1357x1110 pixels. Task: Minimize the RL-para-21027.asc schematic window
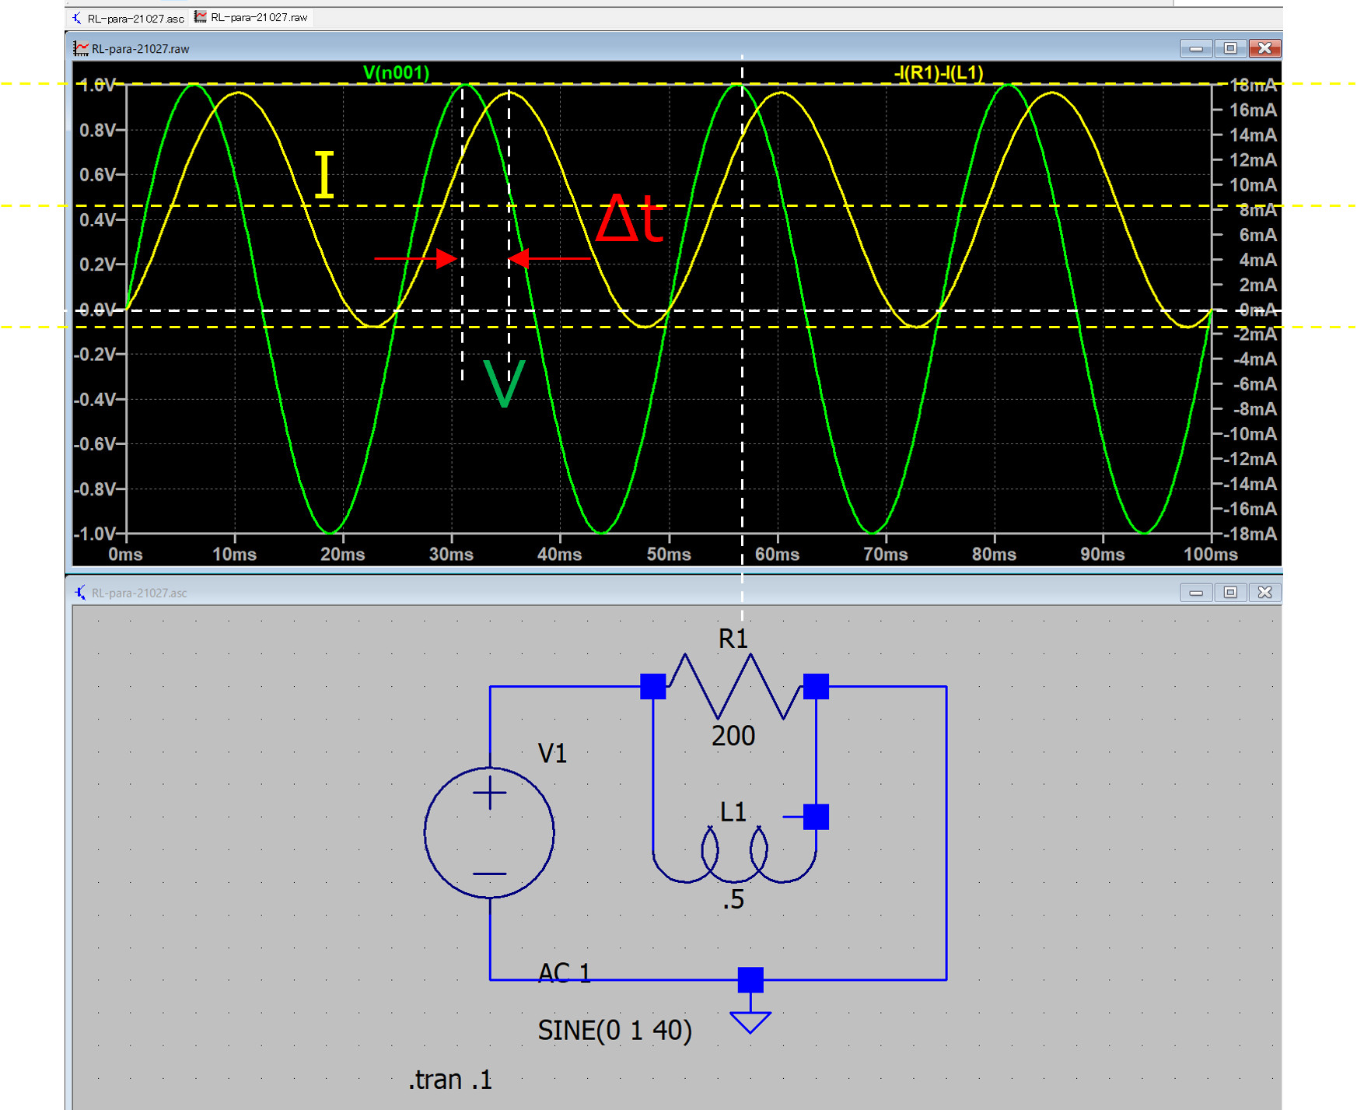1196,593
